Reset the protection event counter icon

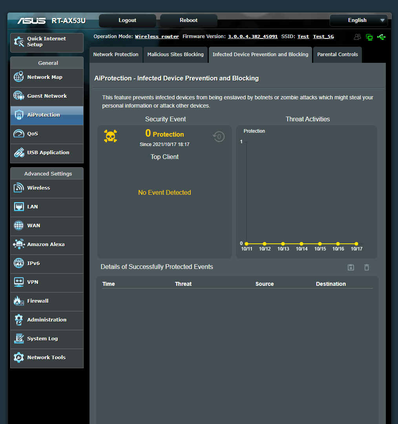219,137
